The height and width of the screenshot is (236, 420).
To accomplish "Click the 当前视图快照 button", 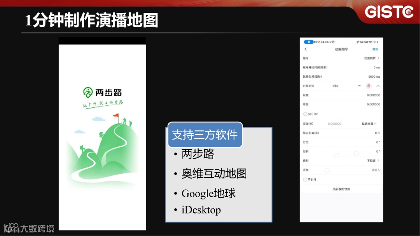I will pyautogui.click(x=341, y=189).
